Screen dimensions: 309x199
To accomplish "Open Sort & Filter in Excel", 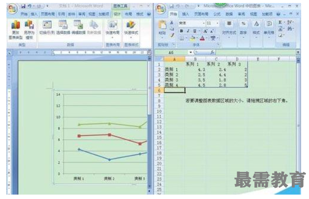I will pos(290,22).
